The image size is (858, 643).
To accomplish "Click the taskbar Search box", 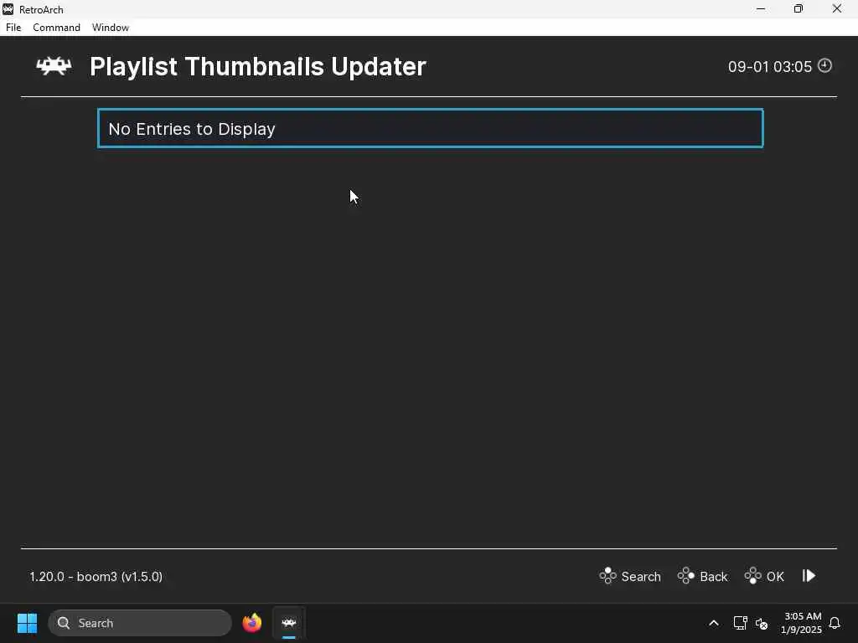I will [140, 623].
